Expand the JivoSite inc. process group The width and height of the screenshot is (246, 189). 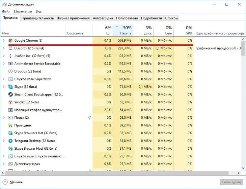(4, 56)
